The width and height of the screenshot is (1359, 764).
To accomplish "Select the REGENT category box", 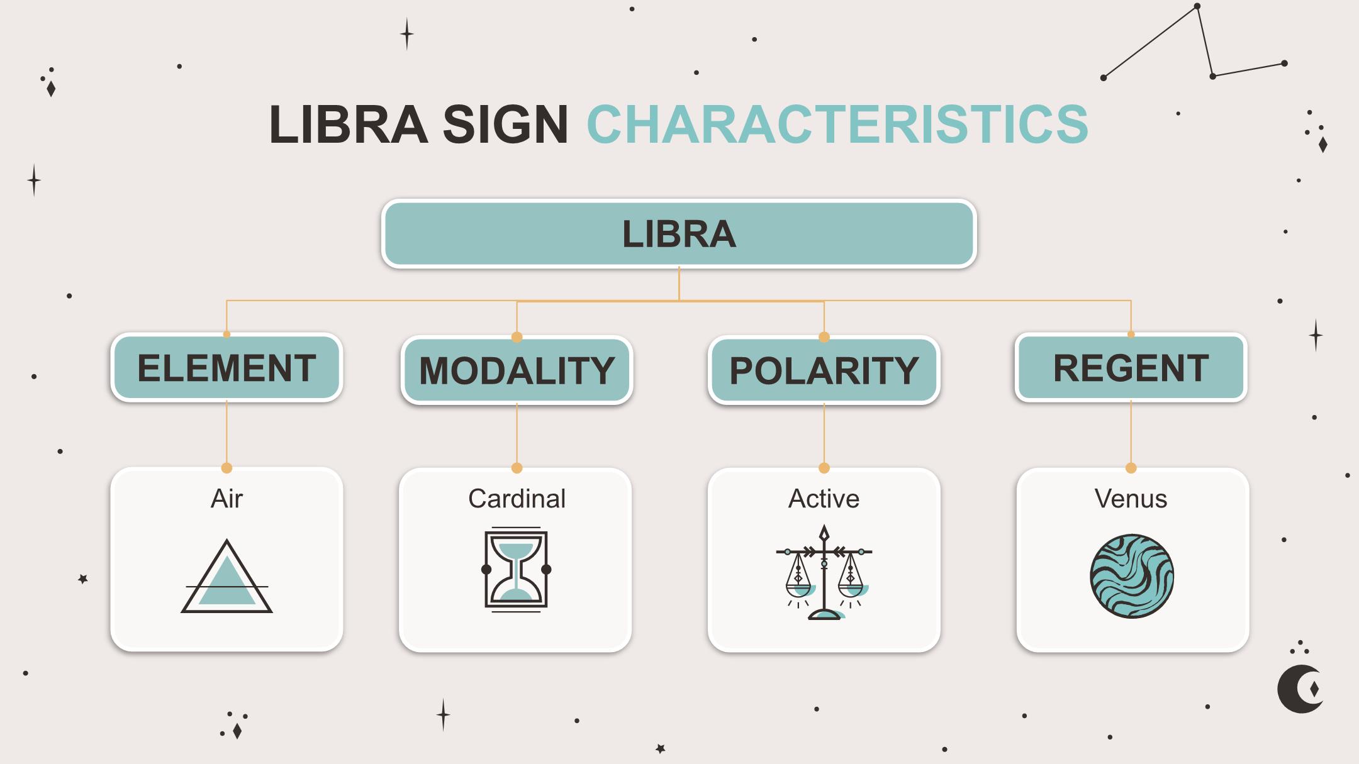I will tap(1131, 367).
